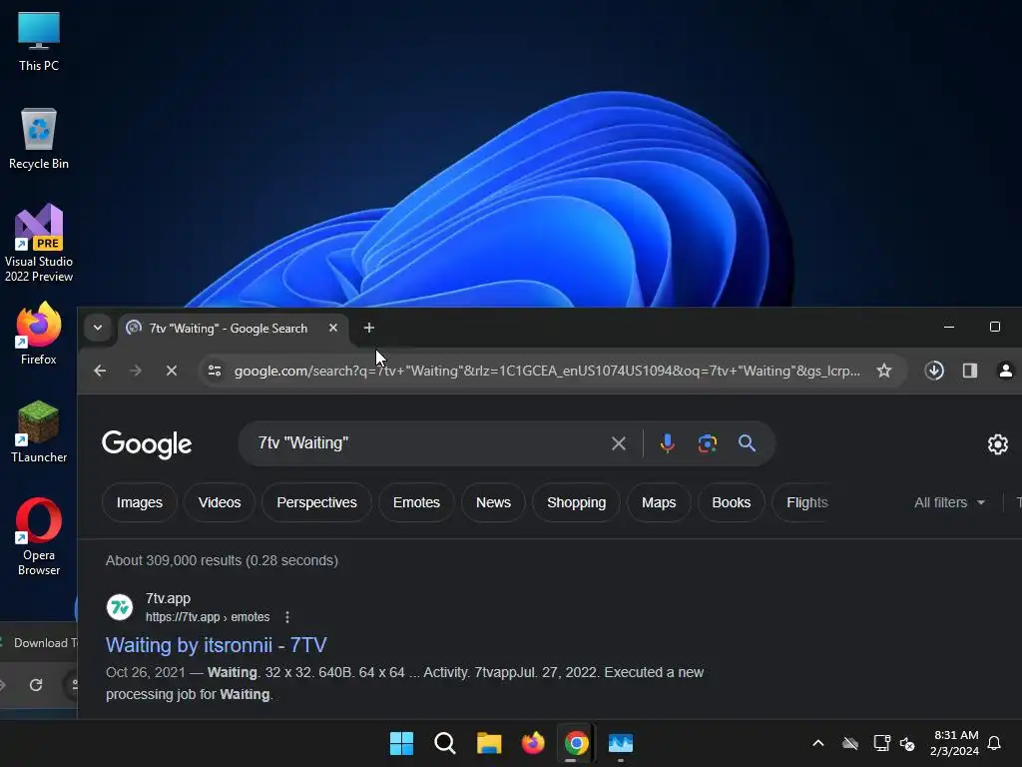Show hidden system tray icons

pyautogui.click(x=818, y=743)
